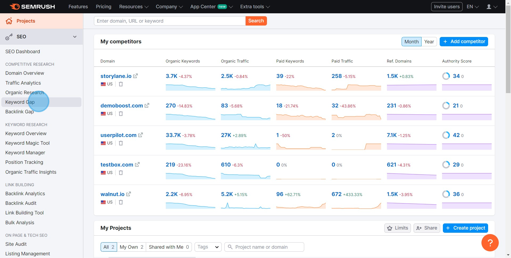Click Create project button
The image size is (511, 258).
(465, 228)
